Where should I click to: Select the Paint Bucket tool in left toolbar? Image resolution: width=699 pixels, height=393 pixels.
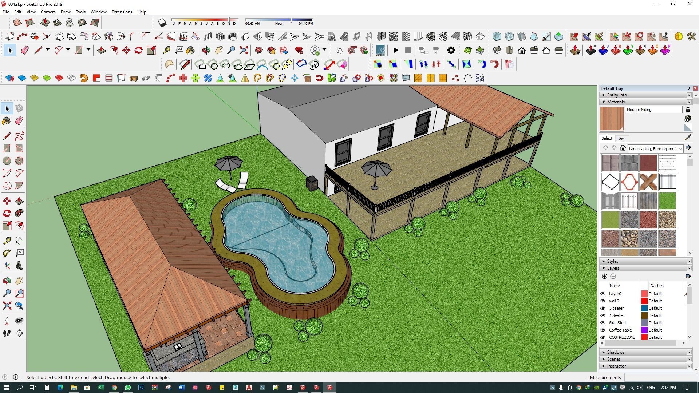(7, 121)
